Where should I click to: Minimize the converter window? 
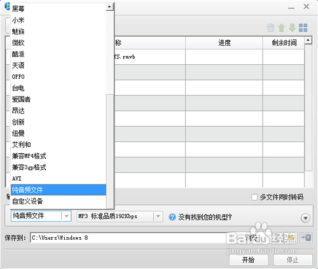click(291, 8)
